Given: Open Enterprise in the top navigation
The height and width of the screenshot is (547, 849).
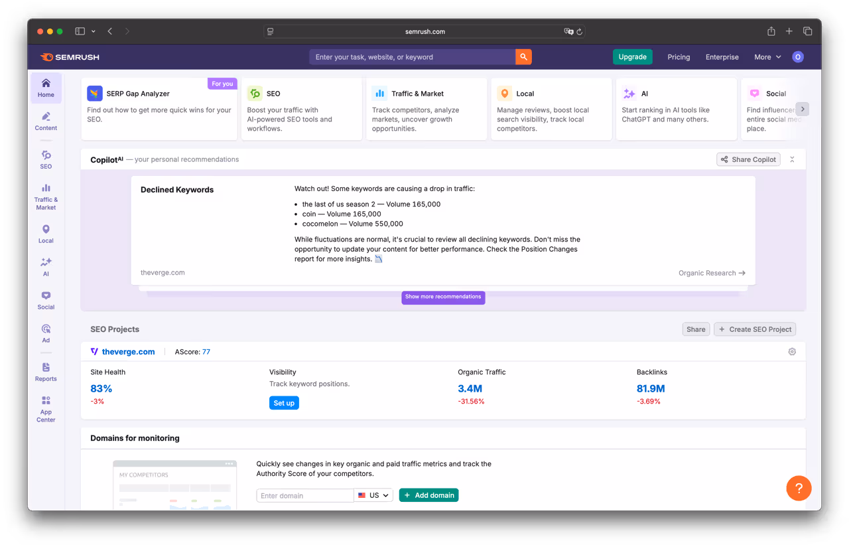Looking at the screenshot, I should point(722,57).
